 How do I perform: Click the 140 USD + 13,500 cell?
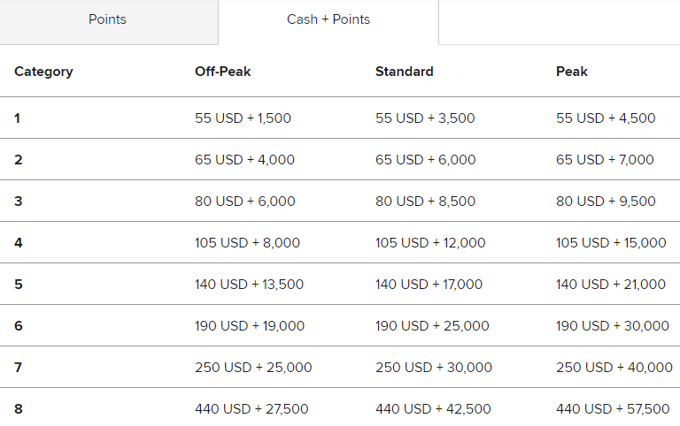pyautogui.click(x=250, y=285)
